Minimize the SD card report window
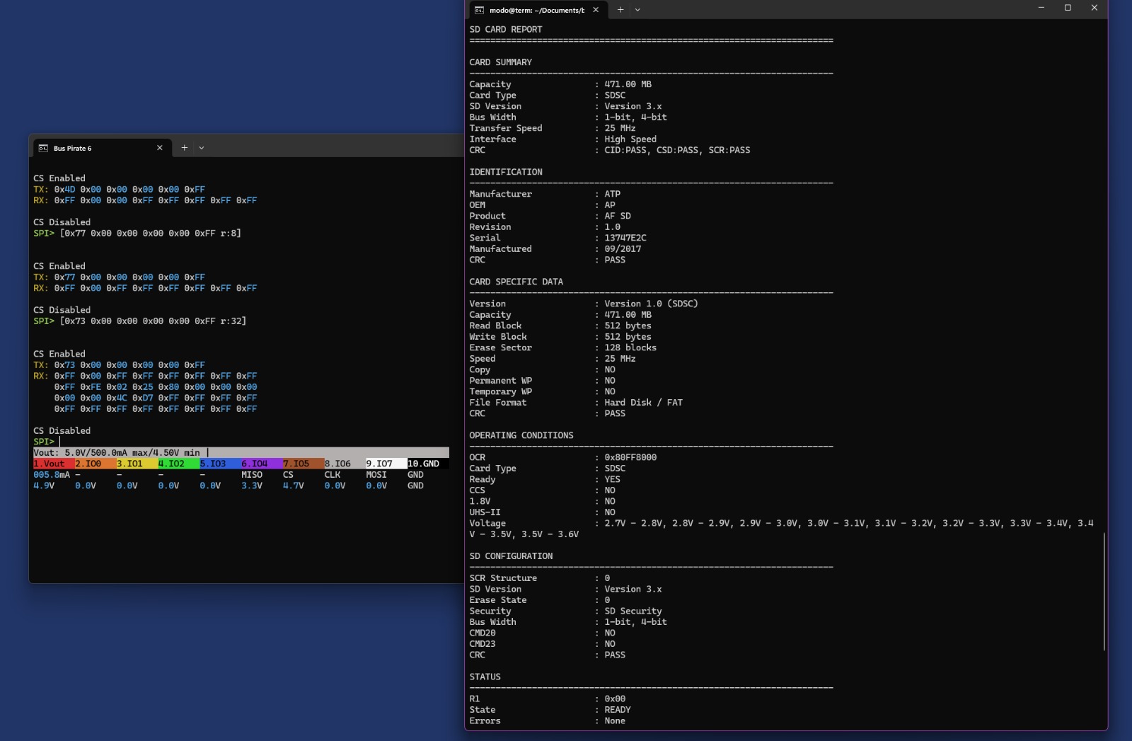 pos(1041,8)
